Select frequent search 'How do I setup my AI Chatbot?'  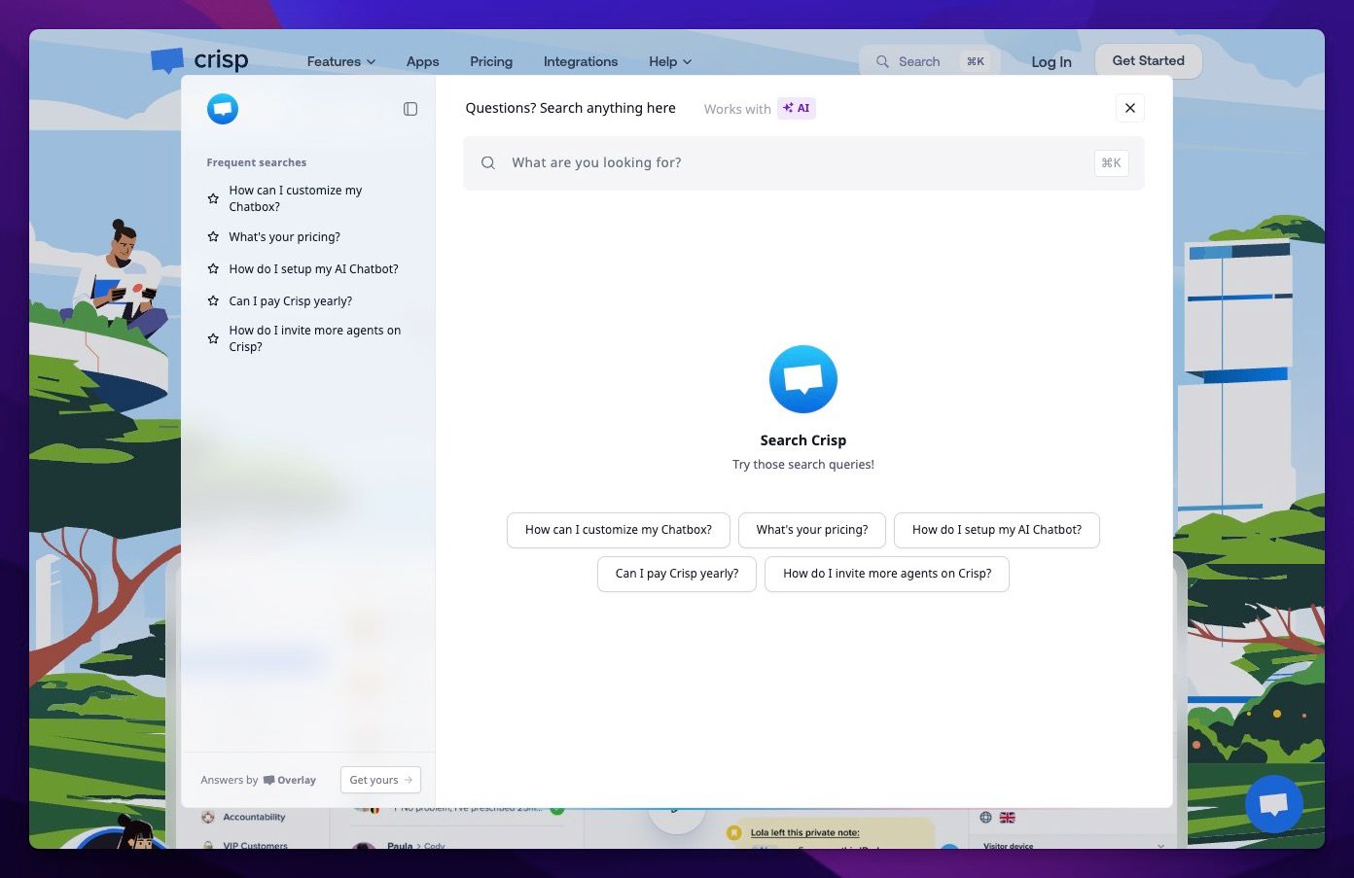click(x=313, y=268)
